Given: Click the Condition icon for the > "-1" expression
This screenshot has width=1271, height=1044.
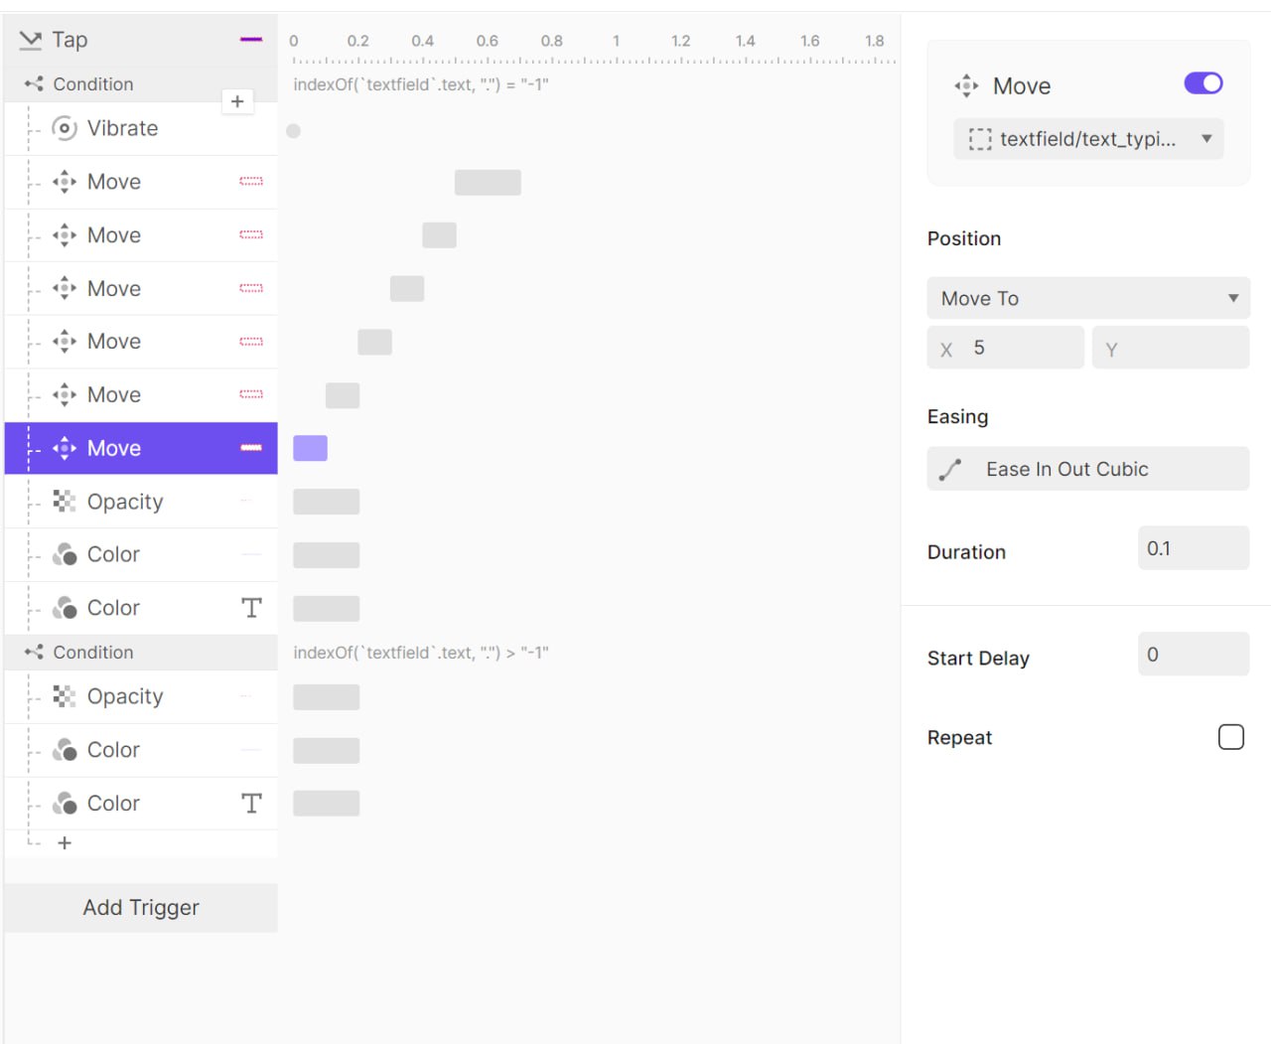Looking at the screenshot, I should pyautogui.click(x=34, y=653).
